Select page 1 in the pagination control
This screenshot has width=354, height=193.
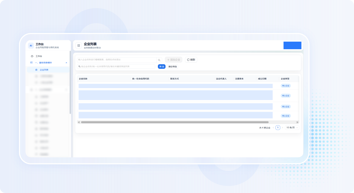tap(277, 127)
